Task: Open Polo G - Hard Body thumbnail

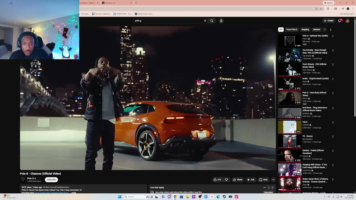Action: coord(290,98)
